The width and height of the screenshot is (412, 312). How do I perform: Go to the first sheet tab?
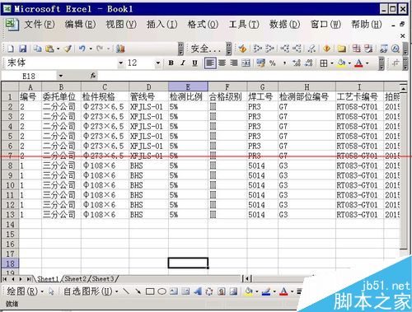[5, 279]
